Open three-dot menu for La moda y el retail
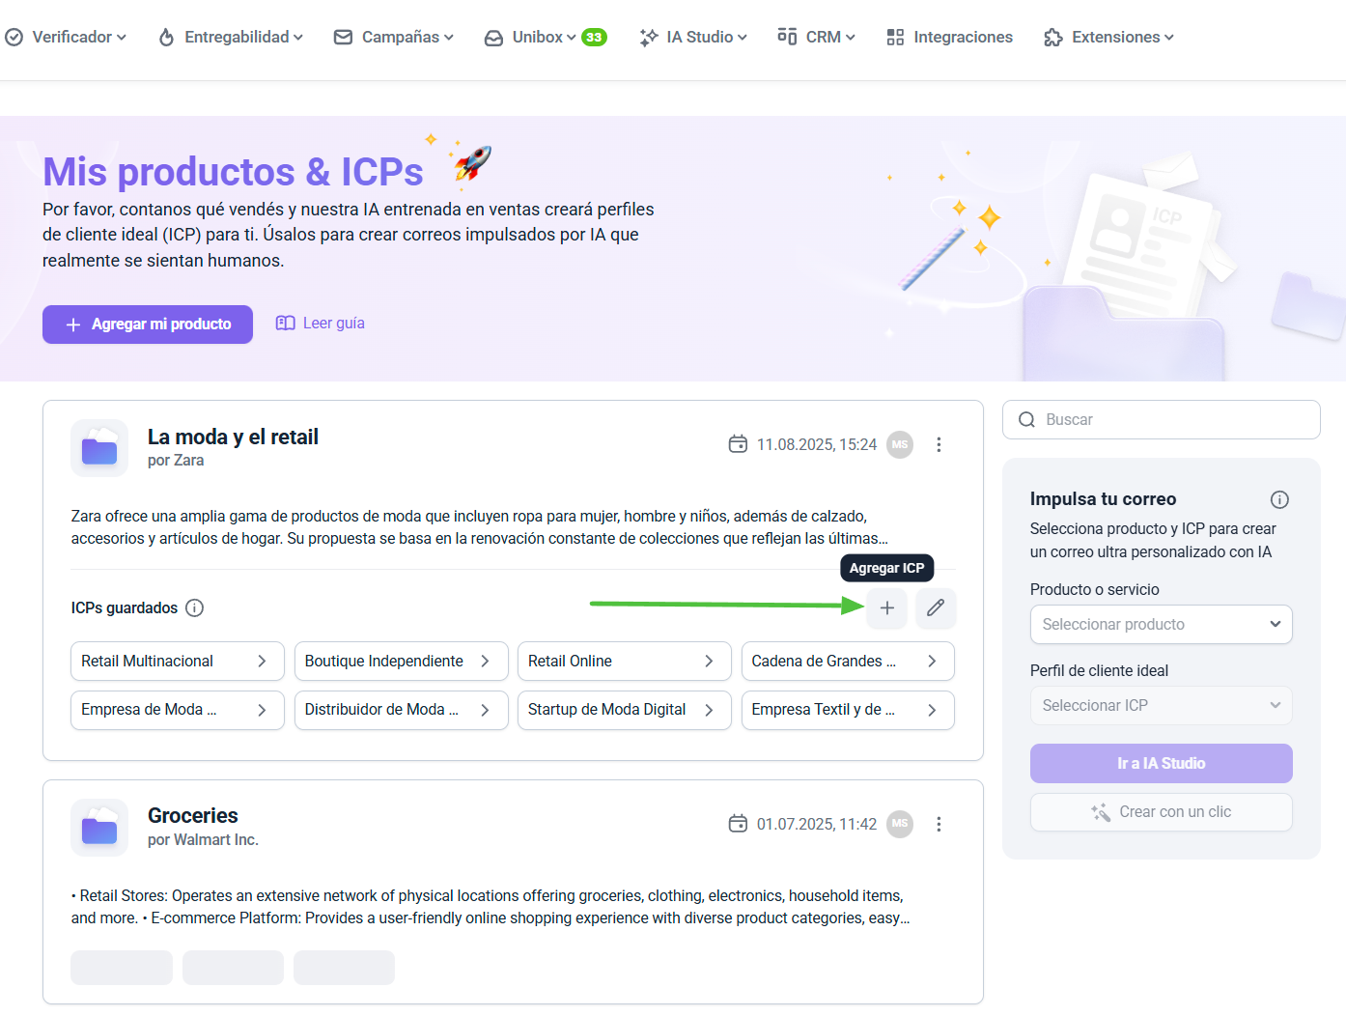The width and height of the screenshot is (1346, 1016). coord(939,444)
